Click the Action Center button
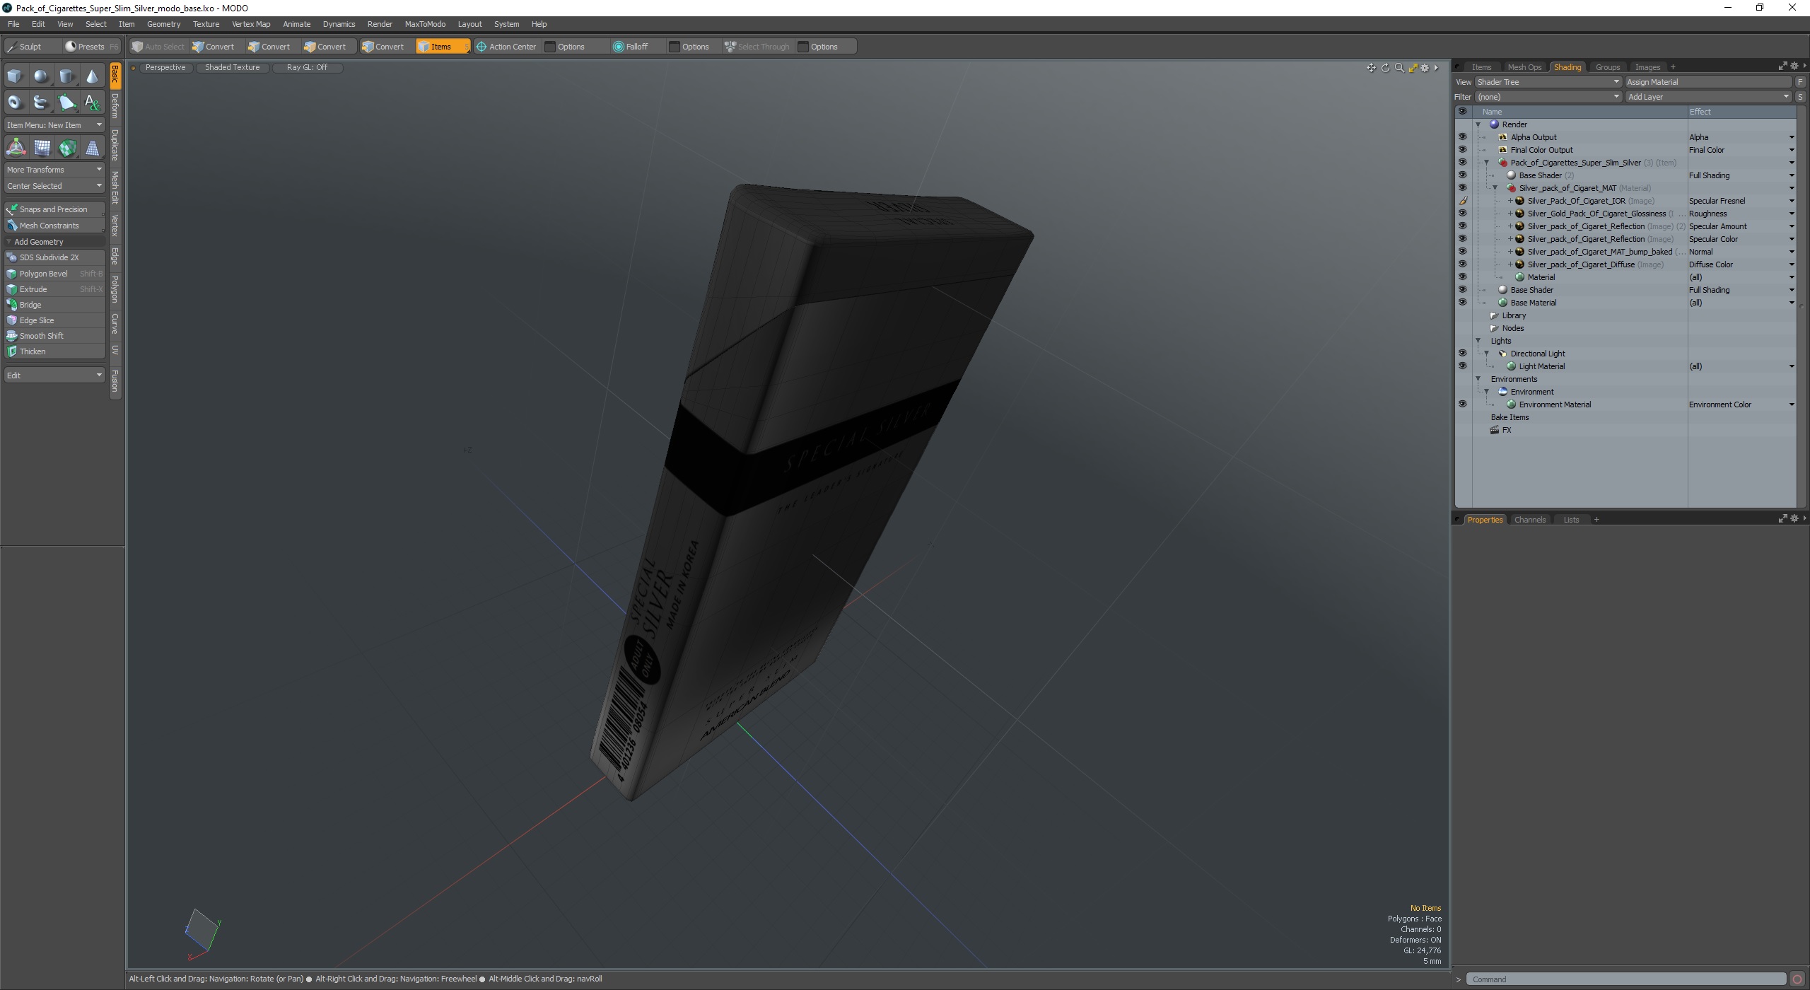This screenshot has height=990, width=1810. tap(507, 47)
